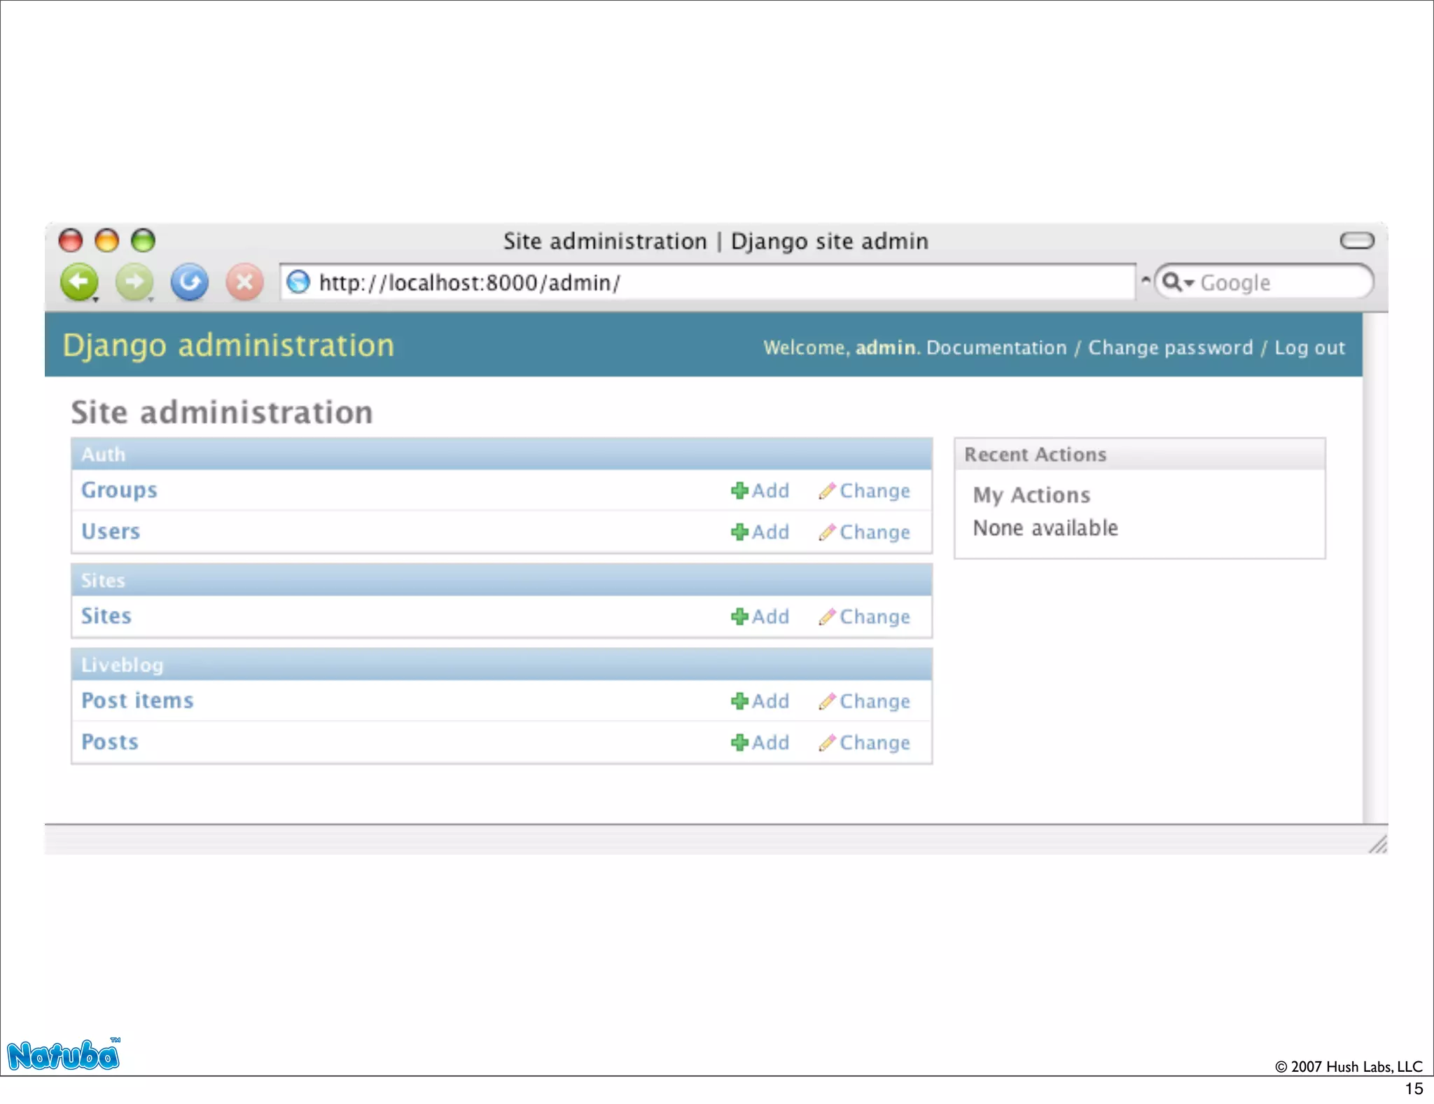This screenshot has width=1434, height=1104.
Task: Open the Users model link
Action: (x=111, y=532)
